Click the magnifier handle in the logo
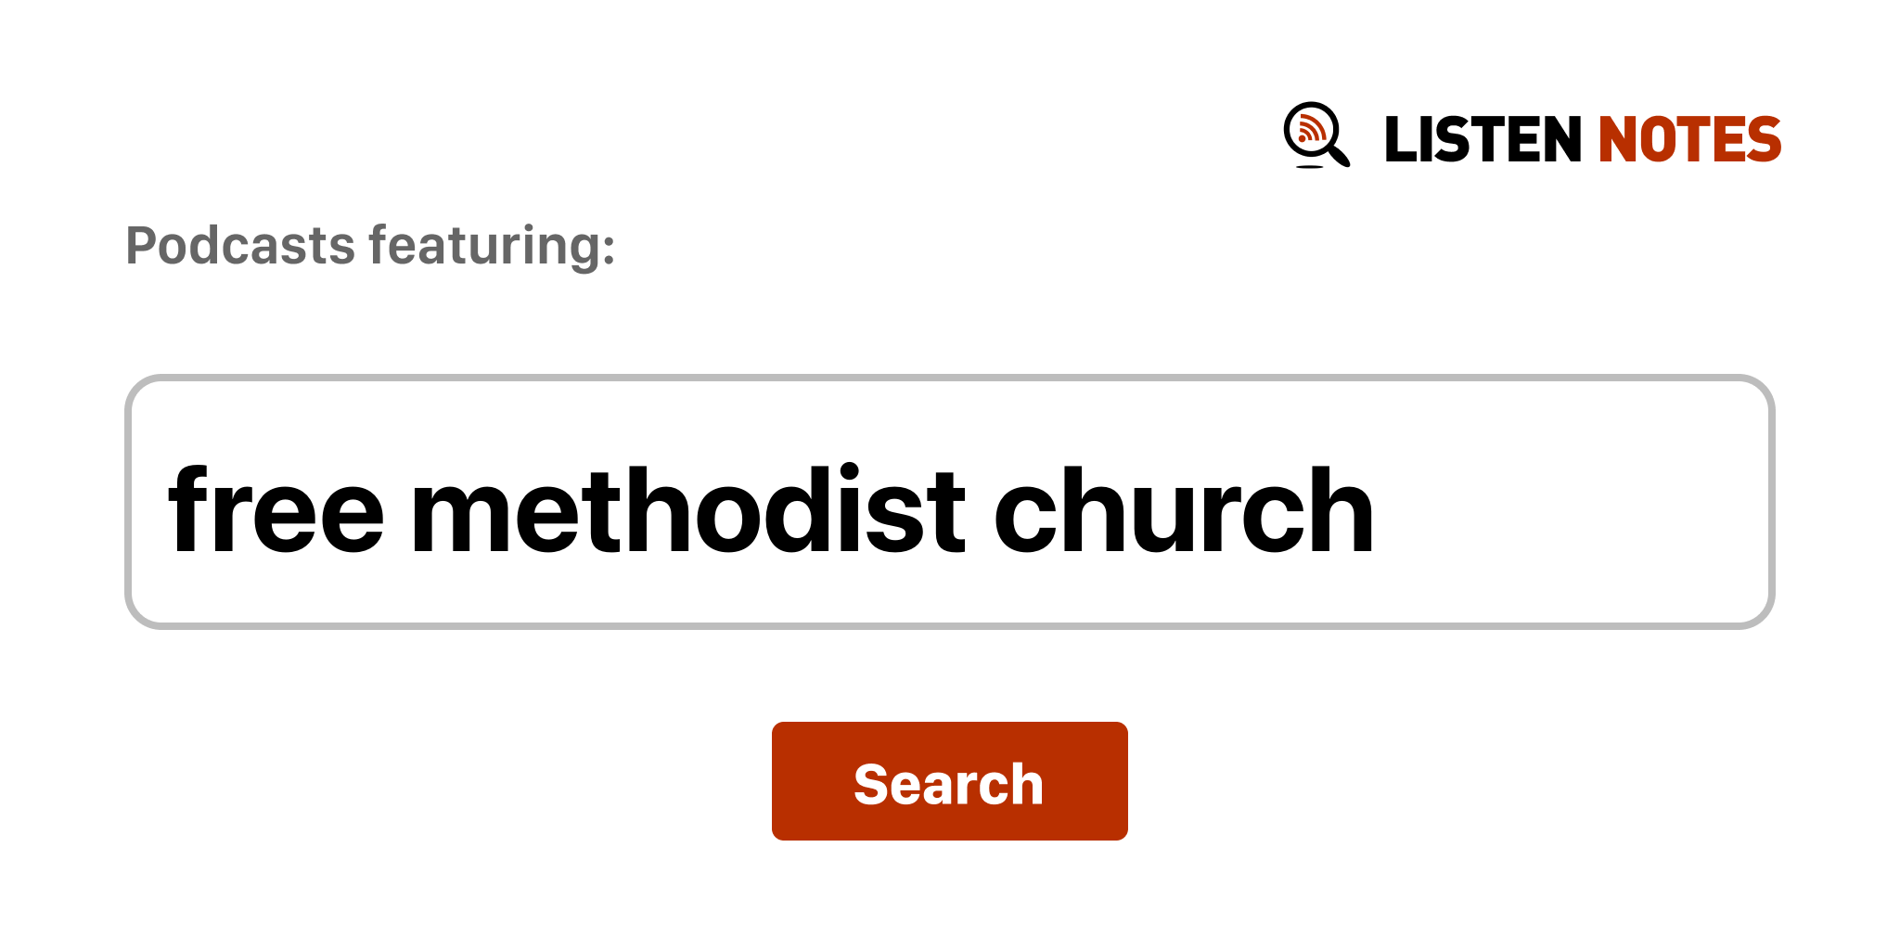This screenshot has width=1900, height=950. tap(1339, 155)
